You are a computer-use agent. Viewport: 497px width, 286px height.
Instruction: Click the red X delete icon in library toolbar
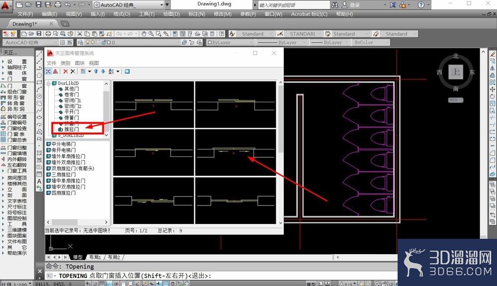pos(66,71)
